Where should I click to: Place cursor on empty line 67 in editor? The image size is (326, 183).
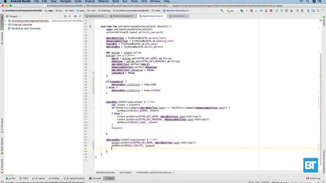coord(206,148)
